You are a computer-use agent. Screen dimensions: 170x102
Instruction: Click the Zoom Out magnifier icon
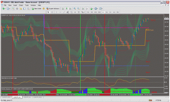tap(78, 9)
